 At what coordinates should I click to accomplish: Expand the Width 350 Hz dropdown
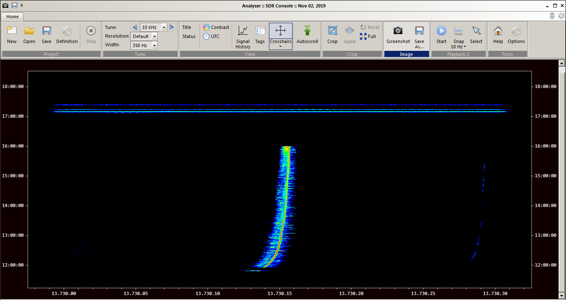[154, 45]
